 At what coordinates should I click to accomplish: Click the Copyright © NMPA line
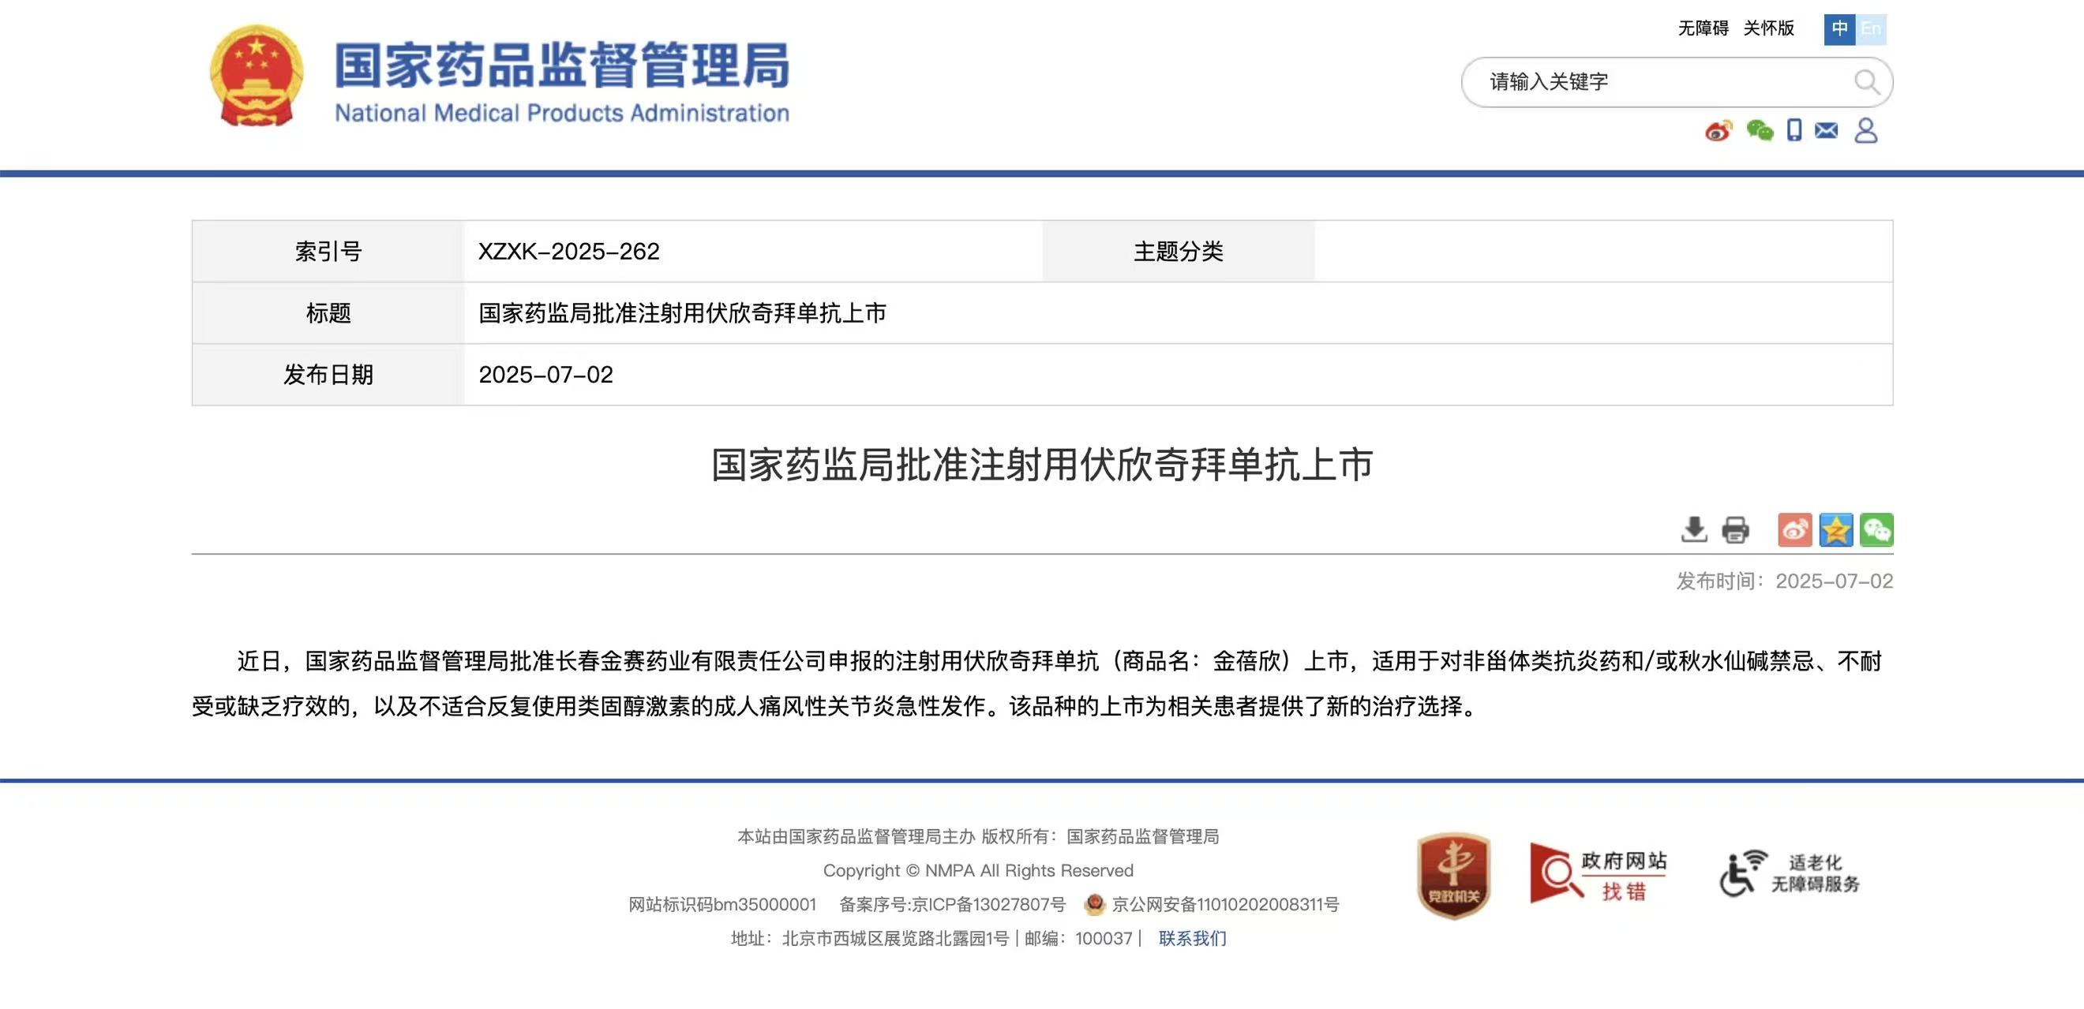click(x=978, y=870)
